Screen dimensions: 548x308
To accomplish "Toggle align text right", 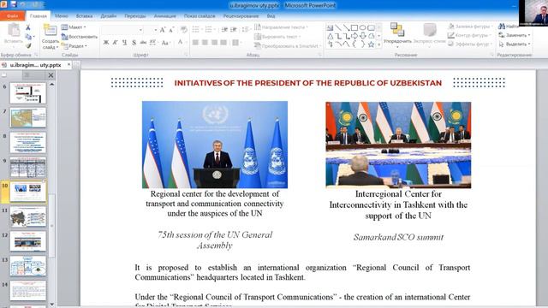I will 214,43.
